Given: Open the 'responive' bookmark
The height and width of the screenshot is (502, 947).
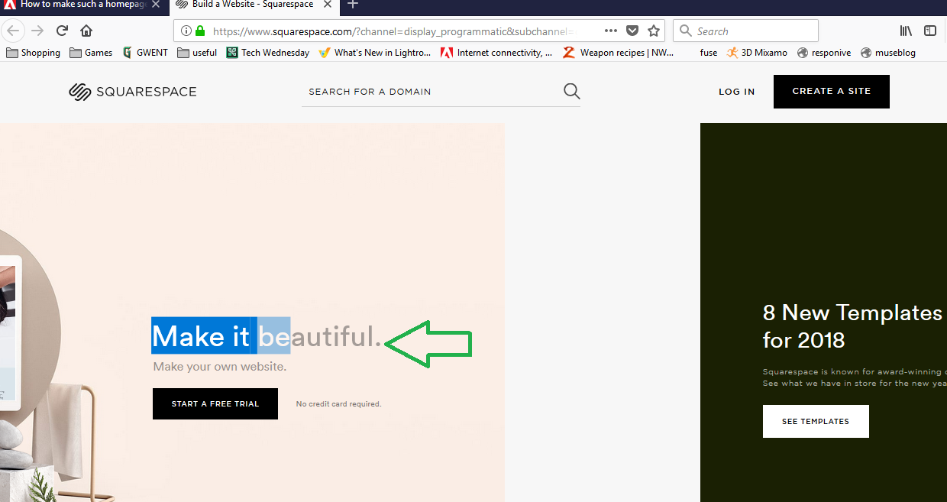Looking at the screenshot, I should tap(824, 53).
